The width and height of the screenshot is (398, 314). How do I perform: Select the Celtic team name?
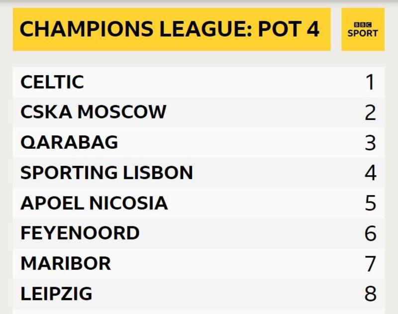pos(52,82)
